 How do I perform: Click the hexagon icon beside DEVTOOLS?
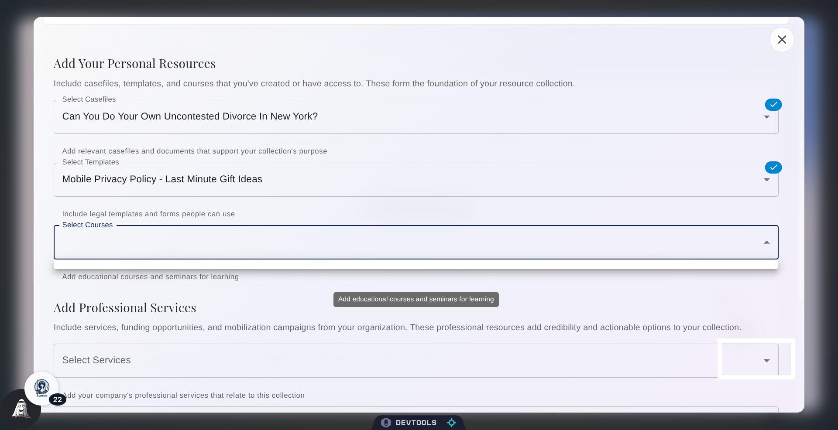[386, 423]
